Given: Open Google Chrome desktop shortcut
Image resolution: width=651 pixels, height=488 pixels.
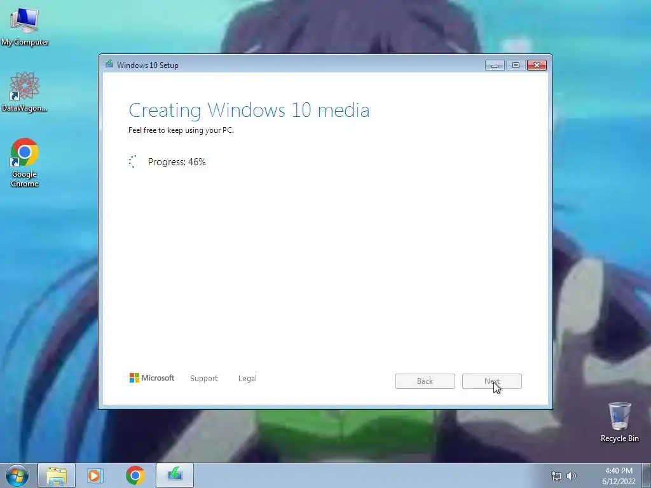Looking at the screenshot, I should (25, 162).
